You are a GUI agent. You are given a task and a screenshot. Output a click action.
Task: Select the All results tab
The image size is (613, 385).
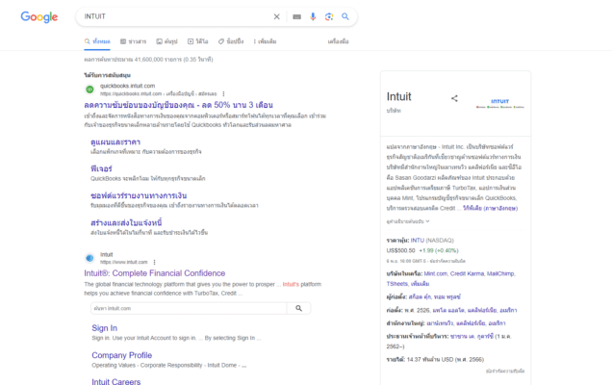coord(97,41)
